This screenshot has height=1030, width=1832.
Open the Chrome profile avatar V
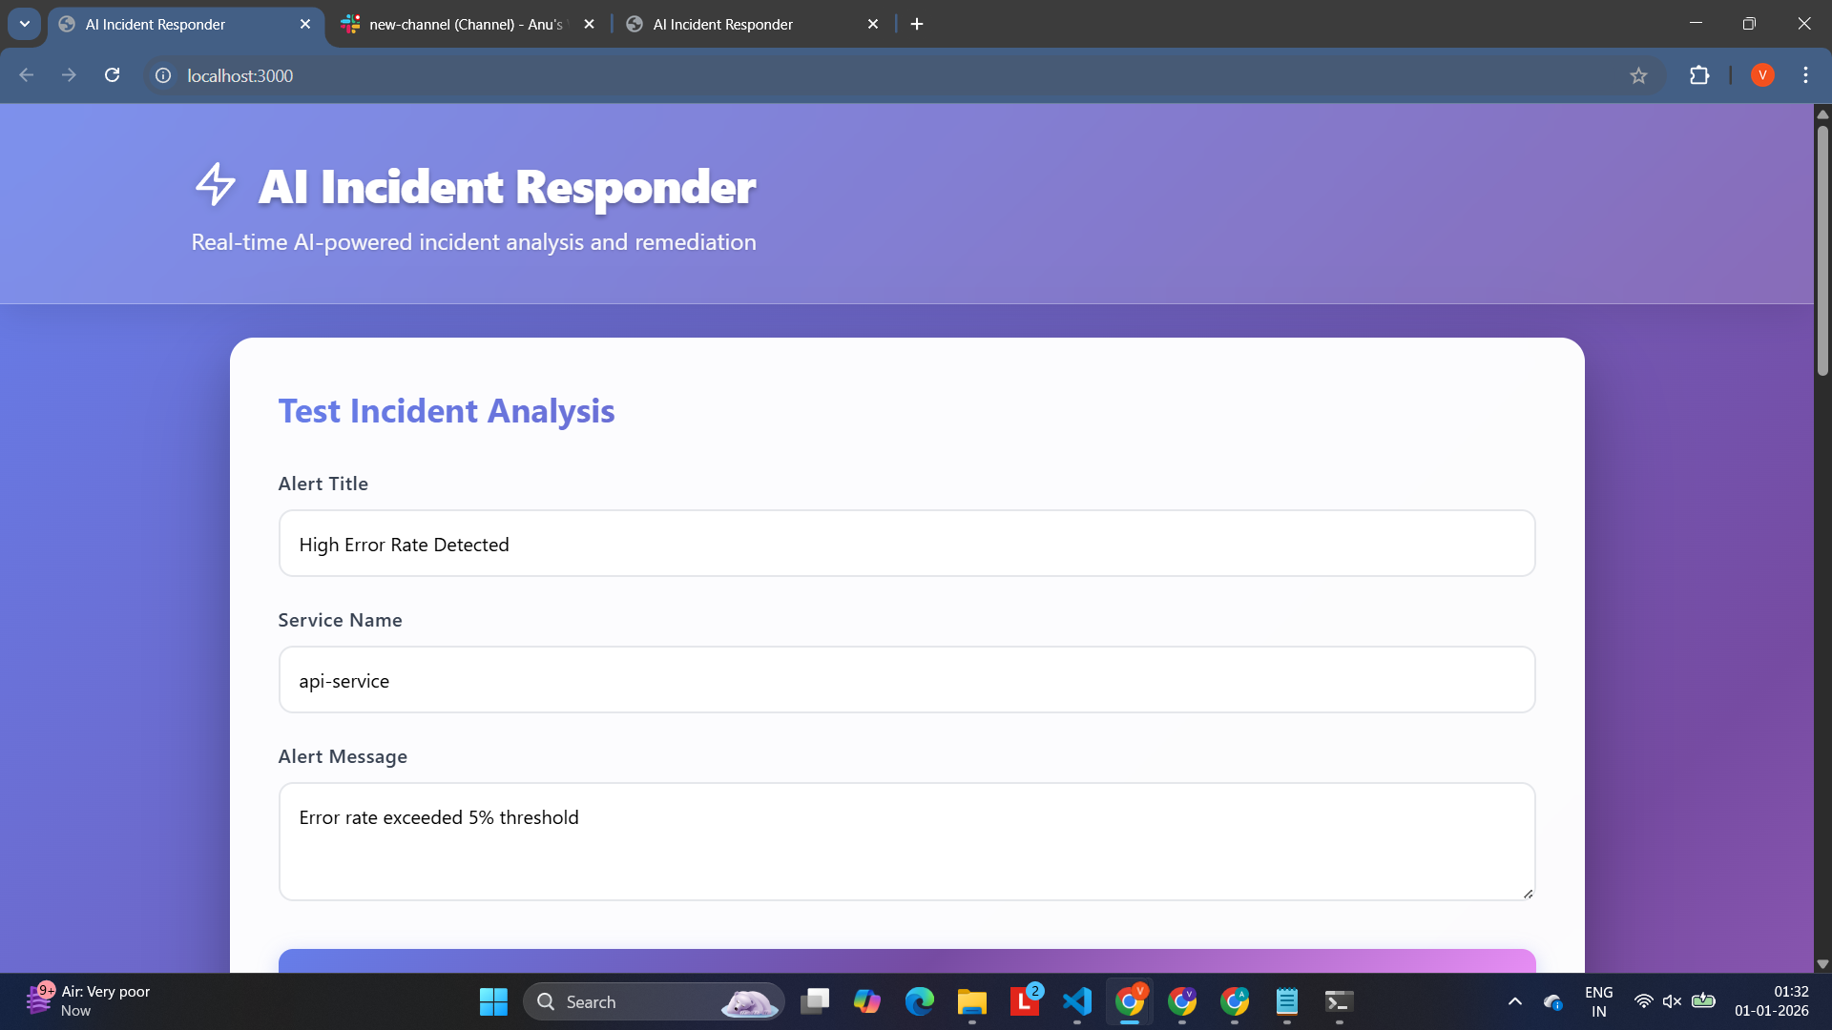(1762, 75)
